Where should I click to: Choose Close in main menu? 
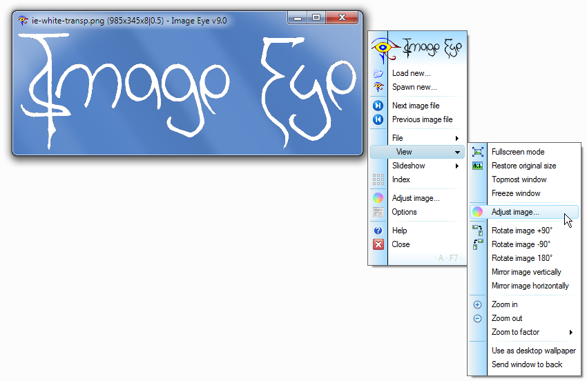point(401,244)
